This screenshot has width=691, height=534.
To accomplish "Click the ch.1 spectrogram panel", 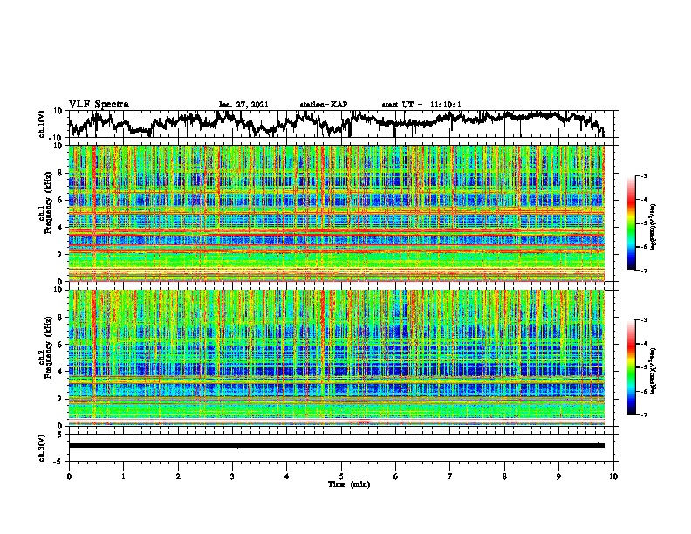I will pos(337,213).
